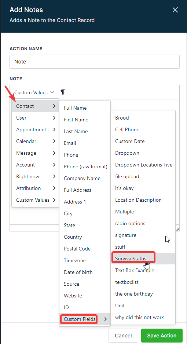Viewport: 187px width, 344px height.
Task: Open the Calendar submenu
Action: tap(36, 141)
